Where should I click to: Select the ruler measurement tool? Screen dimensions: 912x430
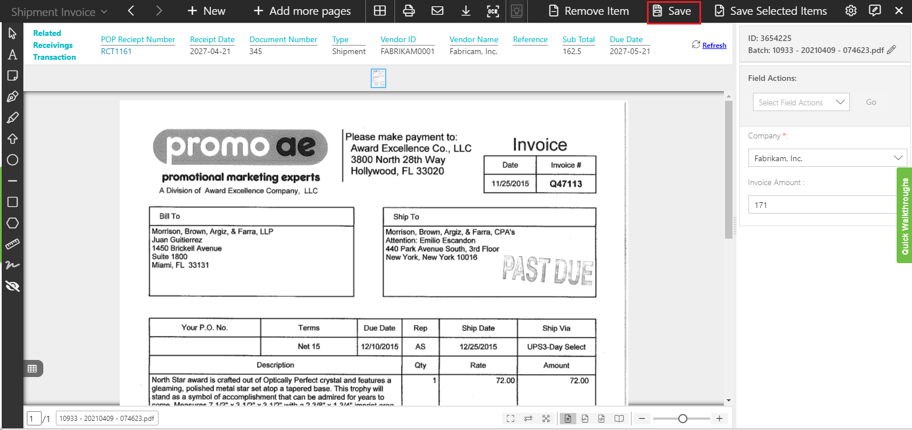coord(12,244)
